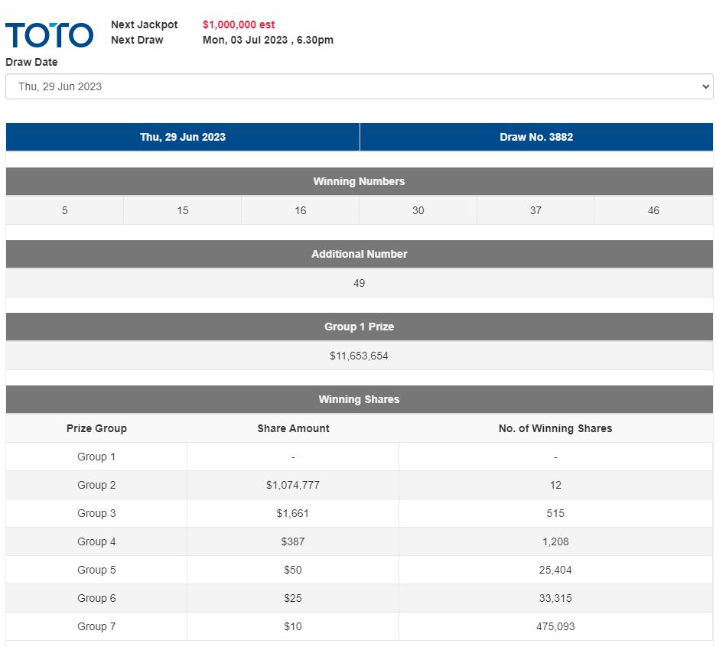Click the 'Group 1 Prize' header

pyautogui.click(x=359, y=327)
